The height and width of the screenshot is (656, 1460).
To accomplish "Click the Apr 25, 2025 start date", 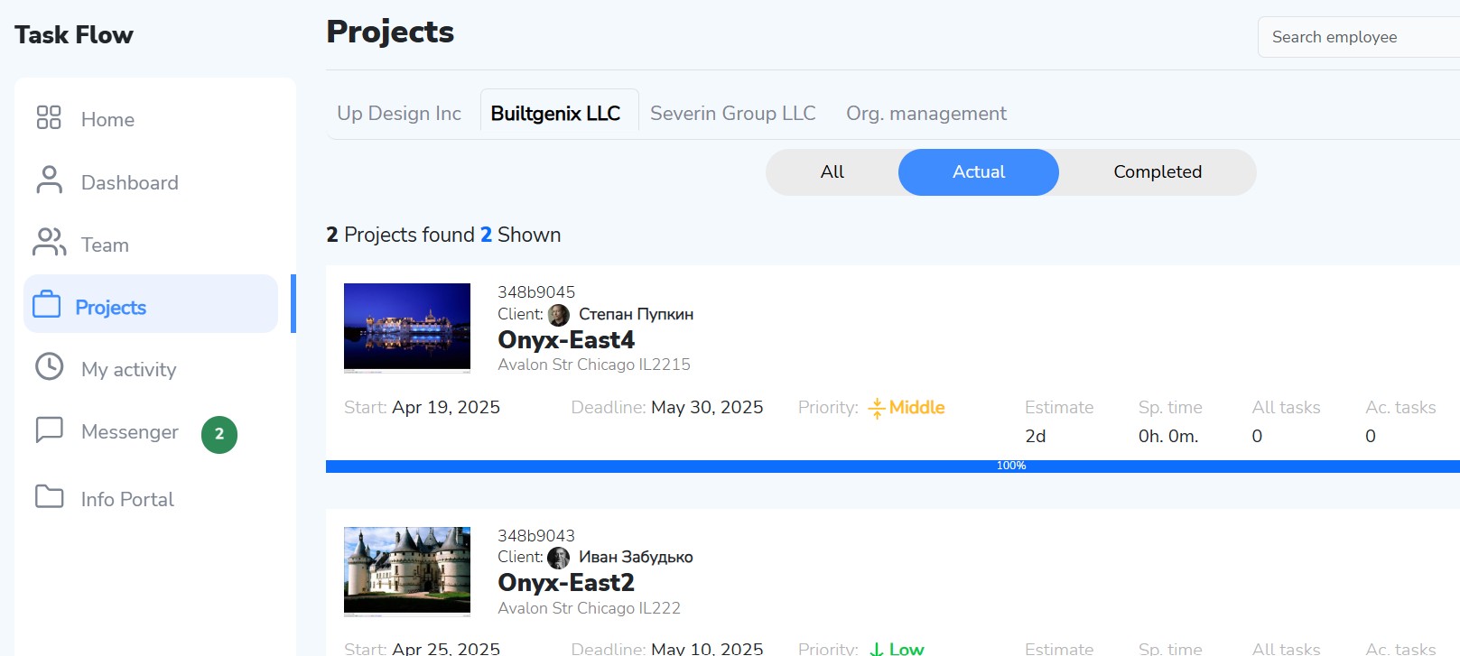I will [x=446, y=649].
